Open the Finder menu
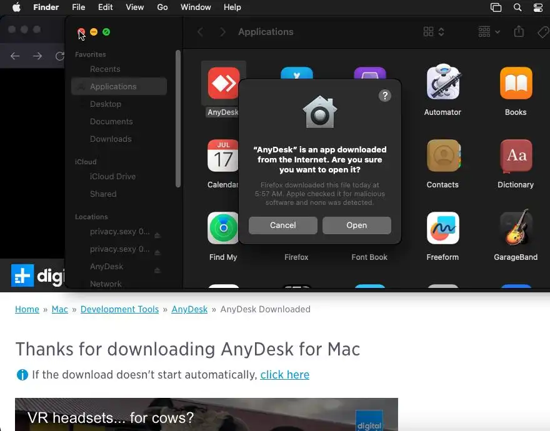This screenshot has width=550, height=431. 46,7
